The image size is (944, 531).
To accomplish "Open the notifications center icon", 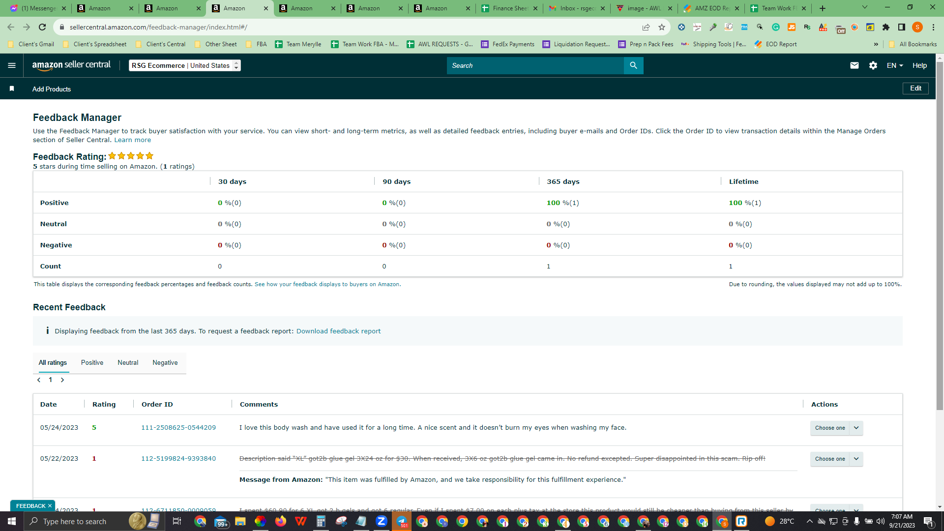I will [928, 521].
